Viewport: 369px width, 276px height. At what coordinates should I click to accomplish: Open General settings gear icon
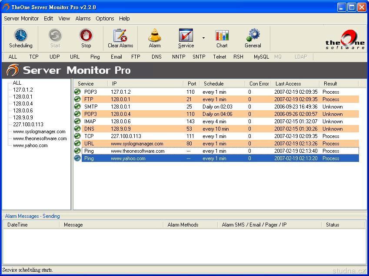coord(253,36)
